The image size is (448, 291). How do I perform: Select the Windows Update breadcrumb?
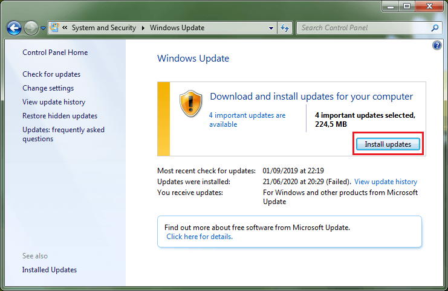pos(177,28)
